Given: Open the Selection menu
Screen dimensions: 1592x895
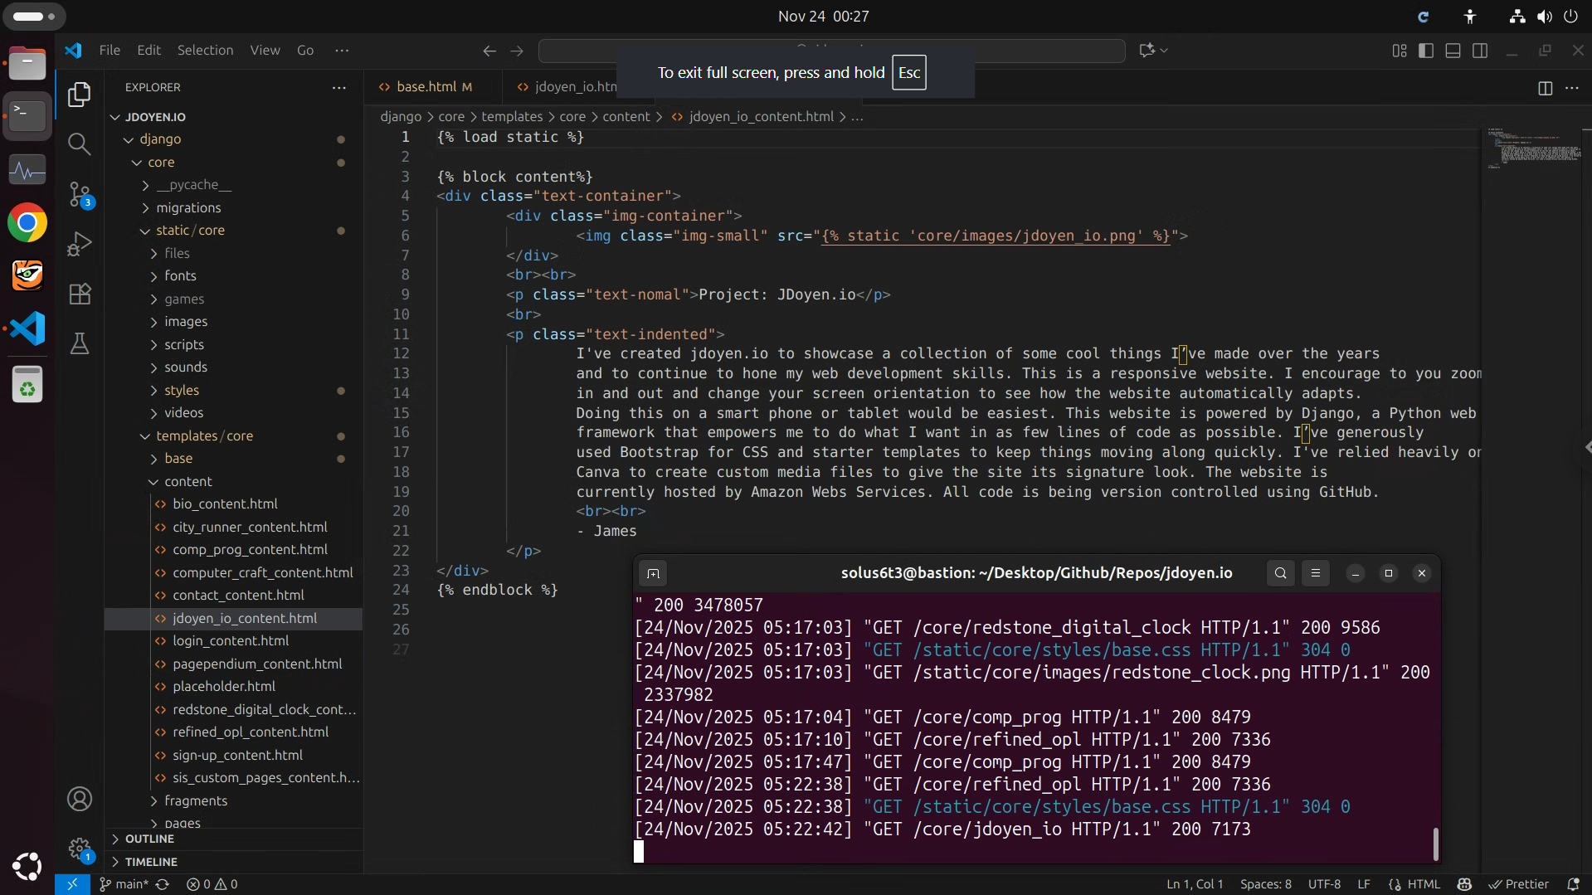Looking at the screenshot, I should pos(205,50).
